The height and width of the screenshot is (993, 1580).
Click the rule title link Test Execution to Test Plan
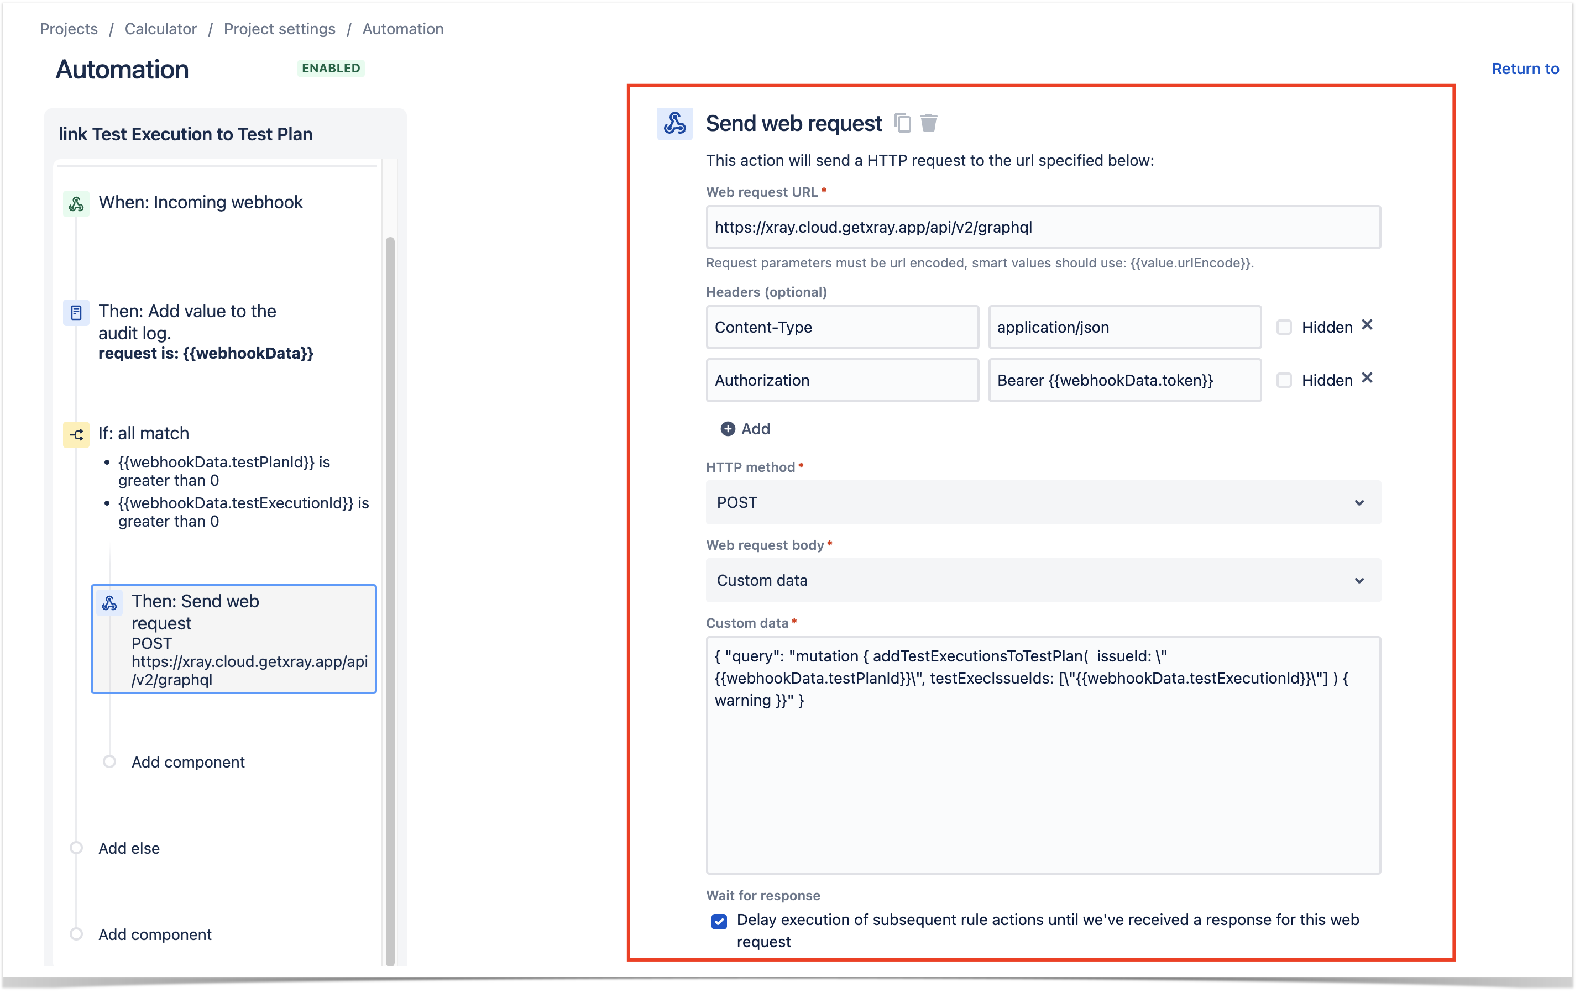point(186,134)
